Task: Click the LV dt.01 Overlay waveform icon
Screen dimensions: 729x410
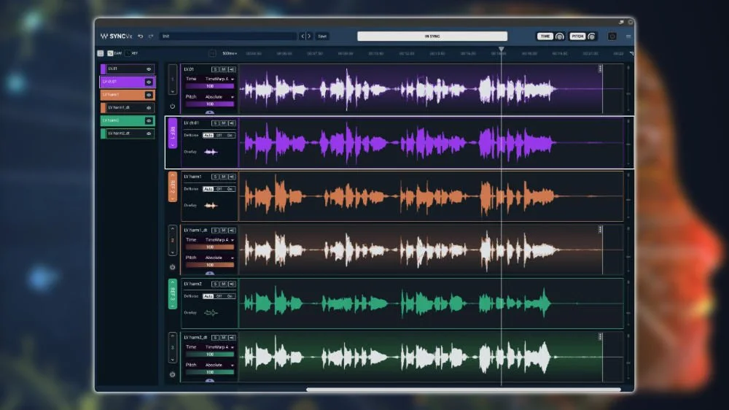Action: (x=211, y=152)
